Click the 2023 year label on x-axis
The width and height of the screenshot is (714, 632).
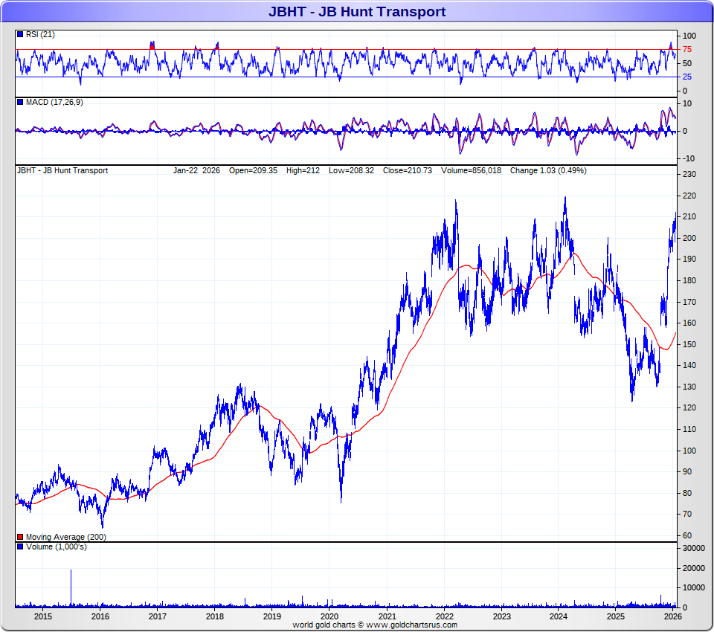click(x=502, y=616)
